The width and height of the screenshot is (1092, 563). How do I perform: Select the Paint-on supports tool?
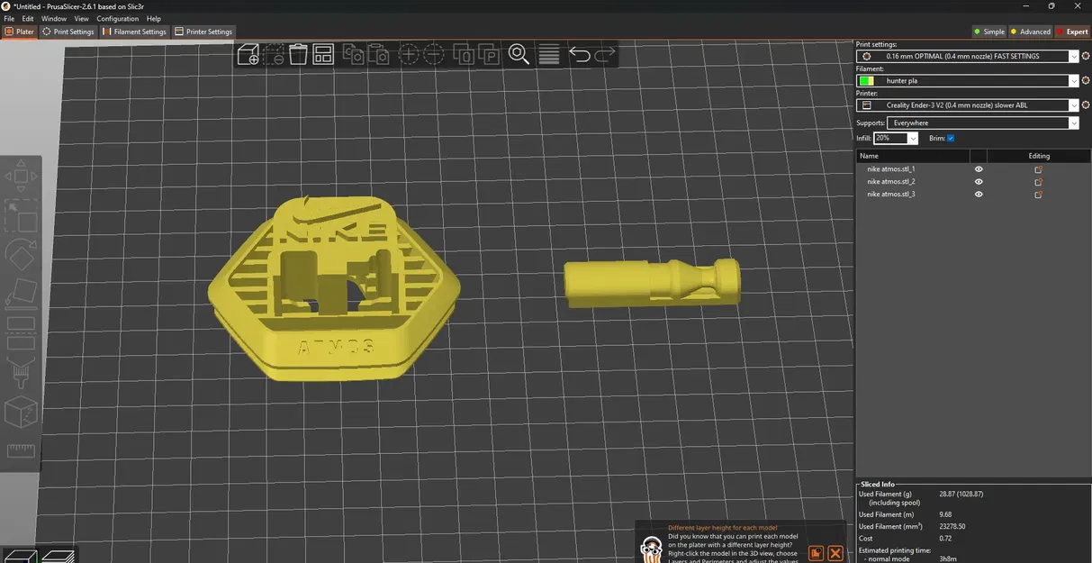pyautogui.click(x=21, y=372)
